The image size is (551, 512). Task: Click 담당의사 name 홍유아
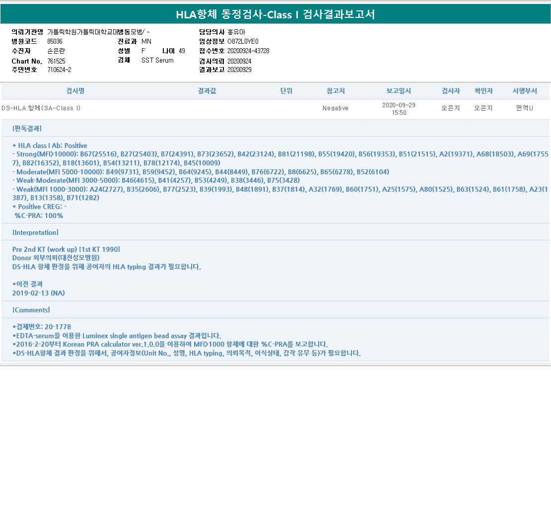(236, 32)
